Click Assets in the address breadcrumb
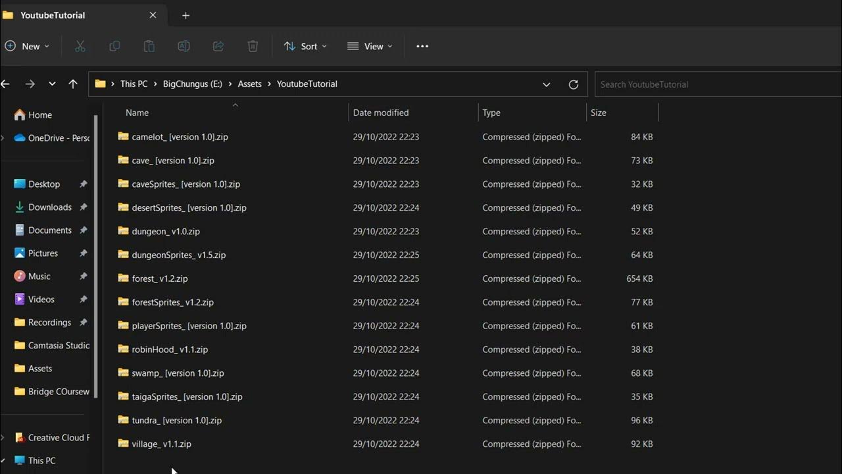842x474 pixels. [249, 84]
